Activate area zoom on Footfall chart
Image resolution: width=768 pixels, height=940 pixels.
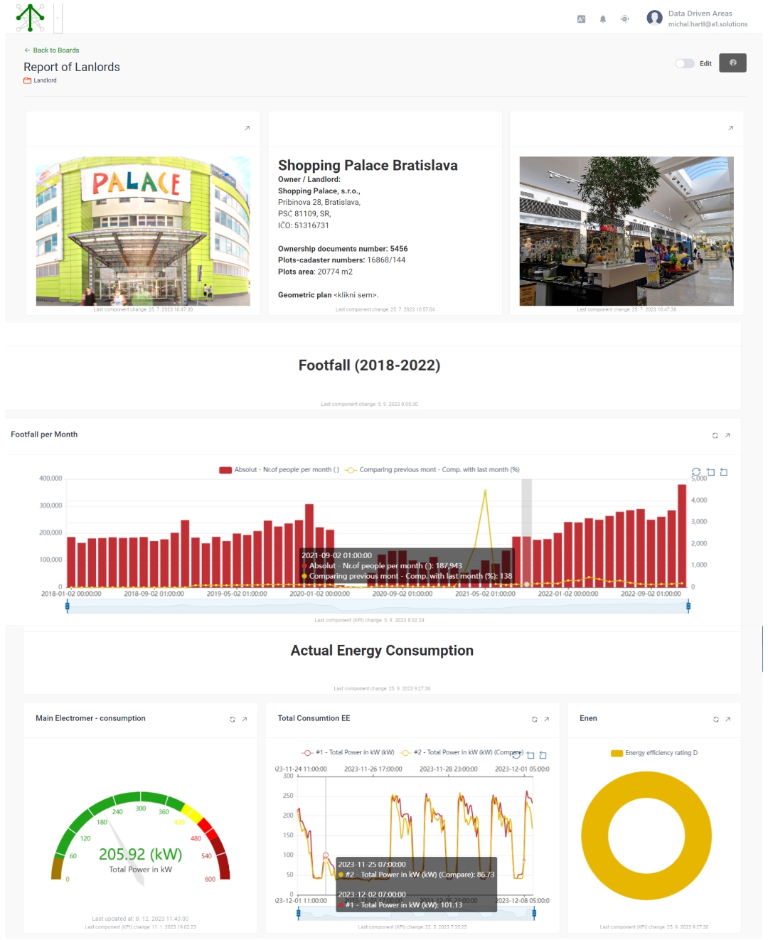pyautogui.click(x=710, y=472)
